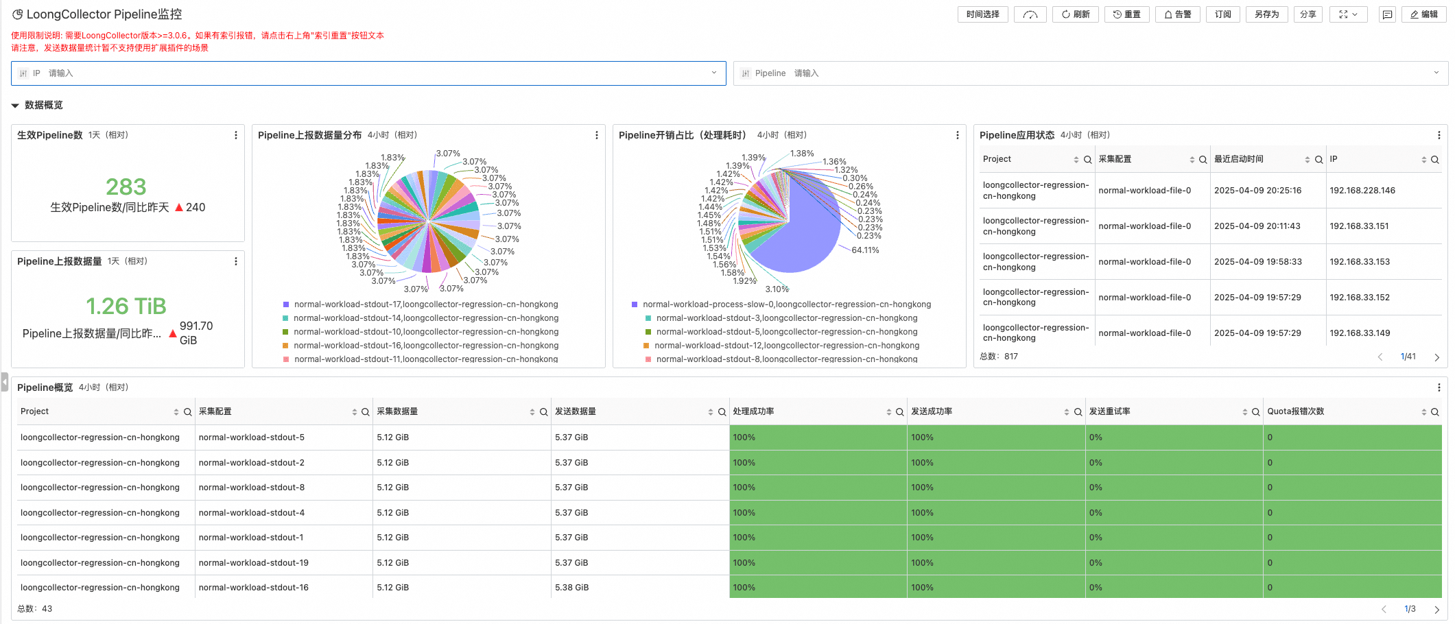Click the speedometer gauge icon button

pos(1030,14)
